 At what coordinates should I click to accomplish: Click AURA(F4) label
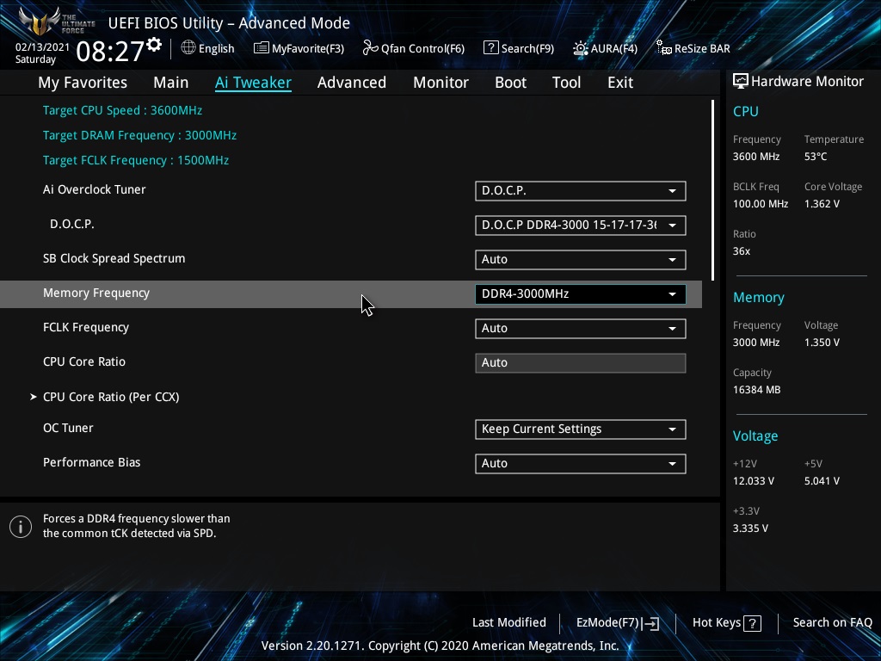614,49
